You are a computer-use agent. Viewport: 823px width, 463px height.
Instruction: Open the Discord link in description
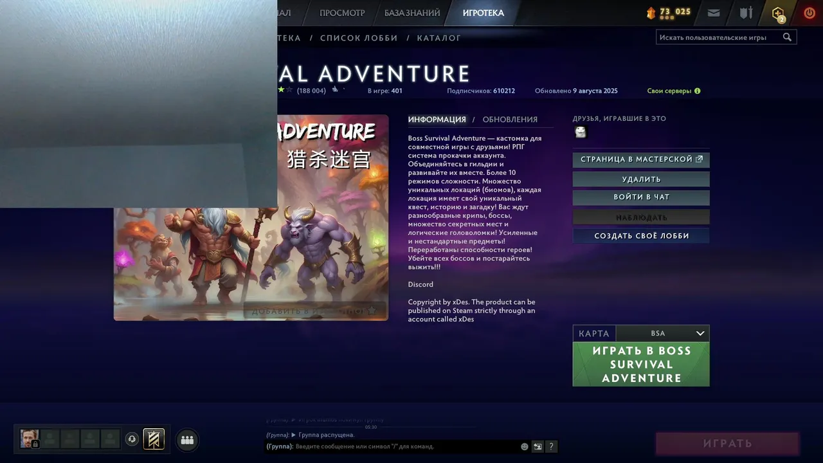point(421,284)
